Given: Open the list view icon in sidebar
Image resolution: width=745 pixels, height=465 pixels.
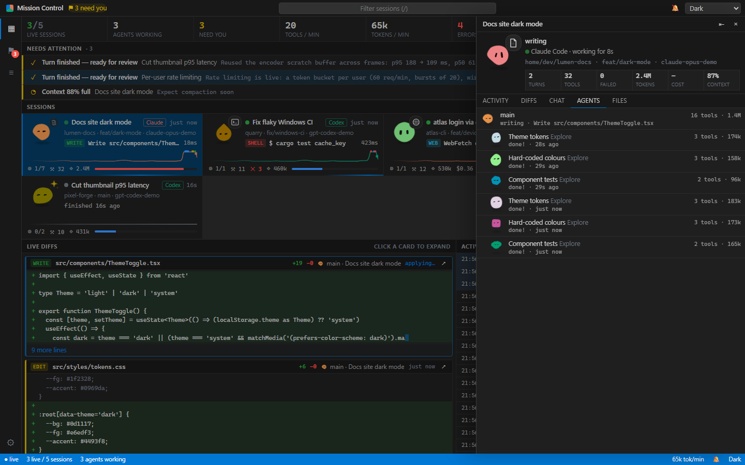Looking at the screenshot, I should tap(11, 73).
